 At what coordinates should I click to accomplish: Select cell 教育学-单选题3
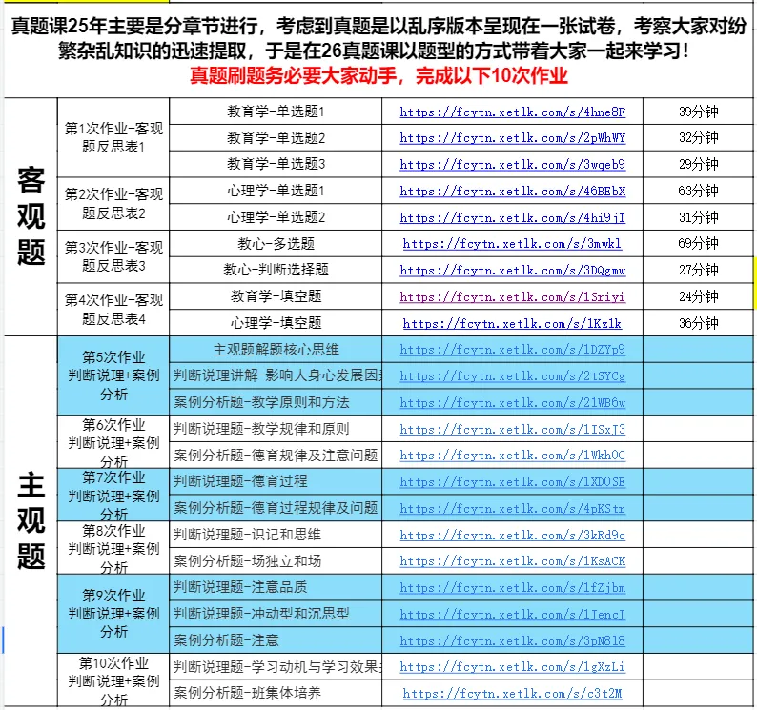[276, 164]
